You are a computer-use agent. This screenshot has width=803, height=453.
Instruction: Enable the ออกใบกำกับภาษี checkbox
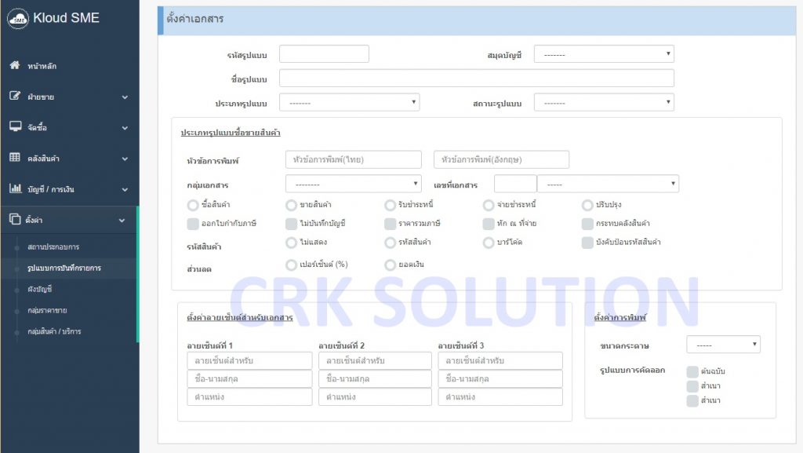[193, 224]
